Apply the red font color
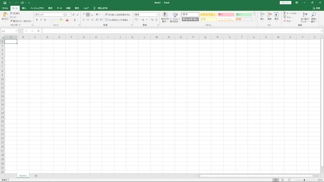The image size is (324, 182). [67, 20]
